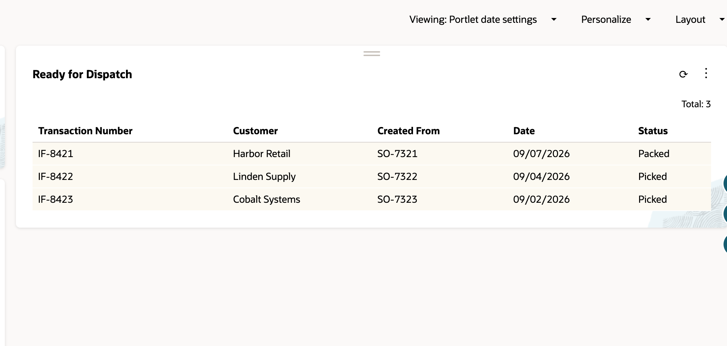Open sales order SO-7323
This screenshot has width=727, height=346.
(x=397, y=199)
